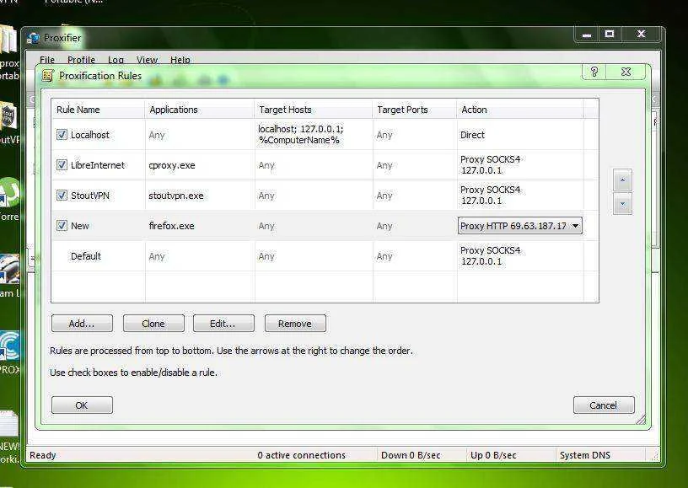The width and height of the screenshot is (688, 488).
Task: Uncheck the Localhost rule checkbox
Action: pyautogui.click(x=62, y=135)
